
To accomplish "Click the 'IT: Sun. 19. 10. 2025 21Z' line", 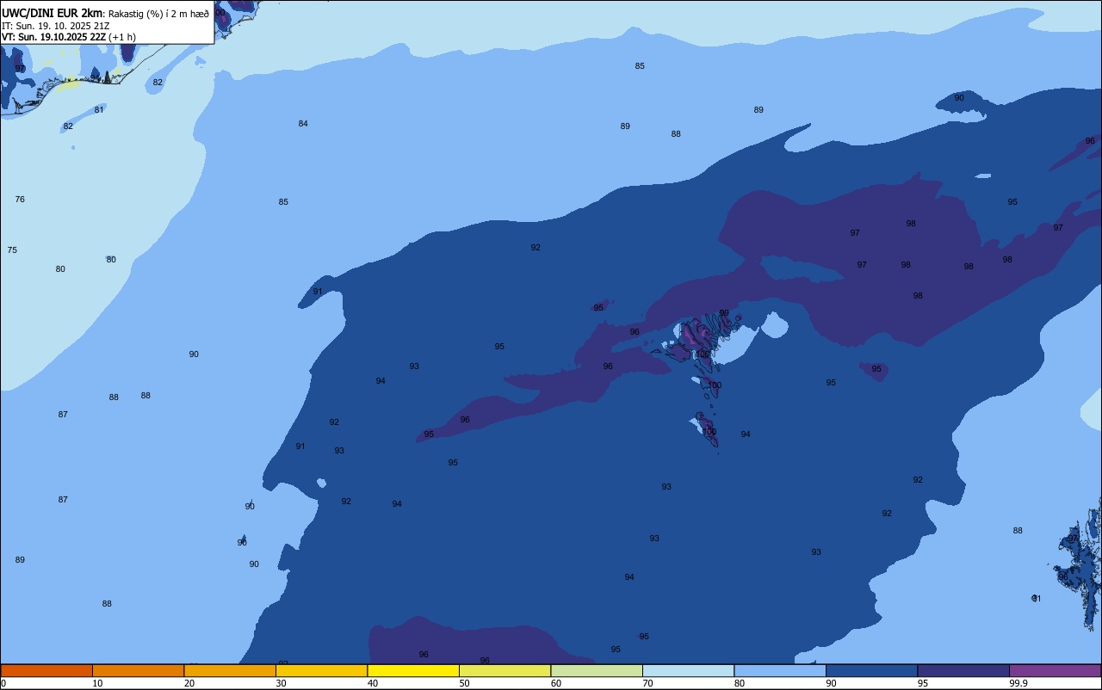I will coord(55,26).
